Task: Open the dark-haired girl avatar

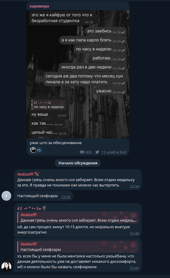Action: coord(6,267)
